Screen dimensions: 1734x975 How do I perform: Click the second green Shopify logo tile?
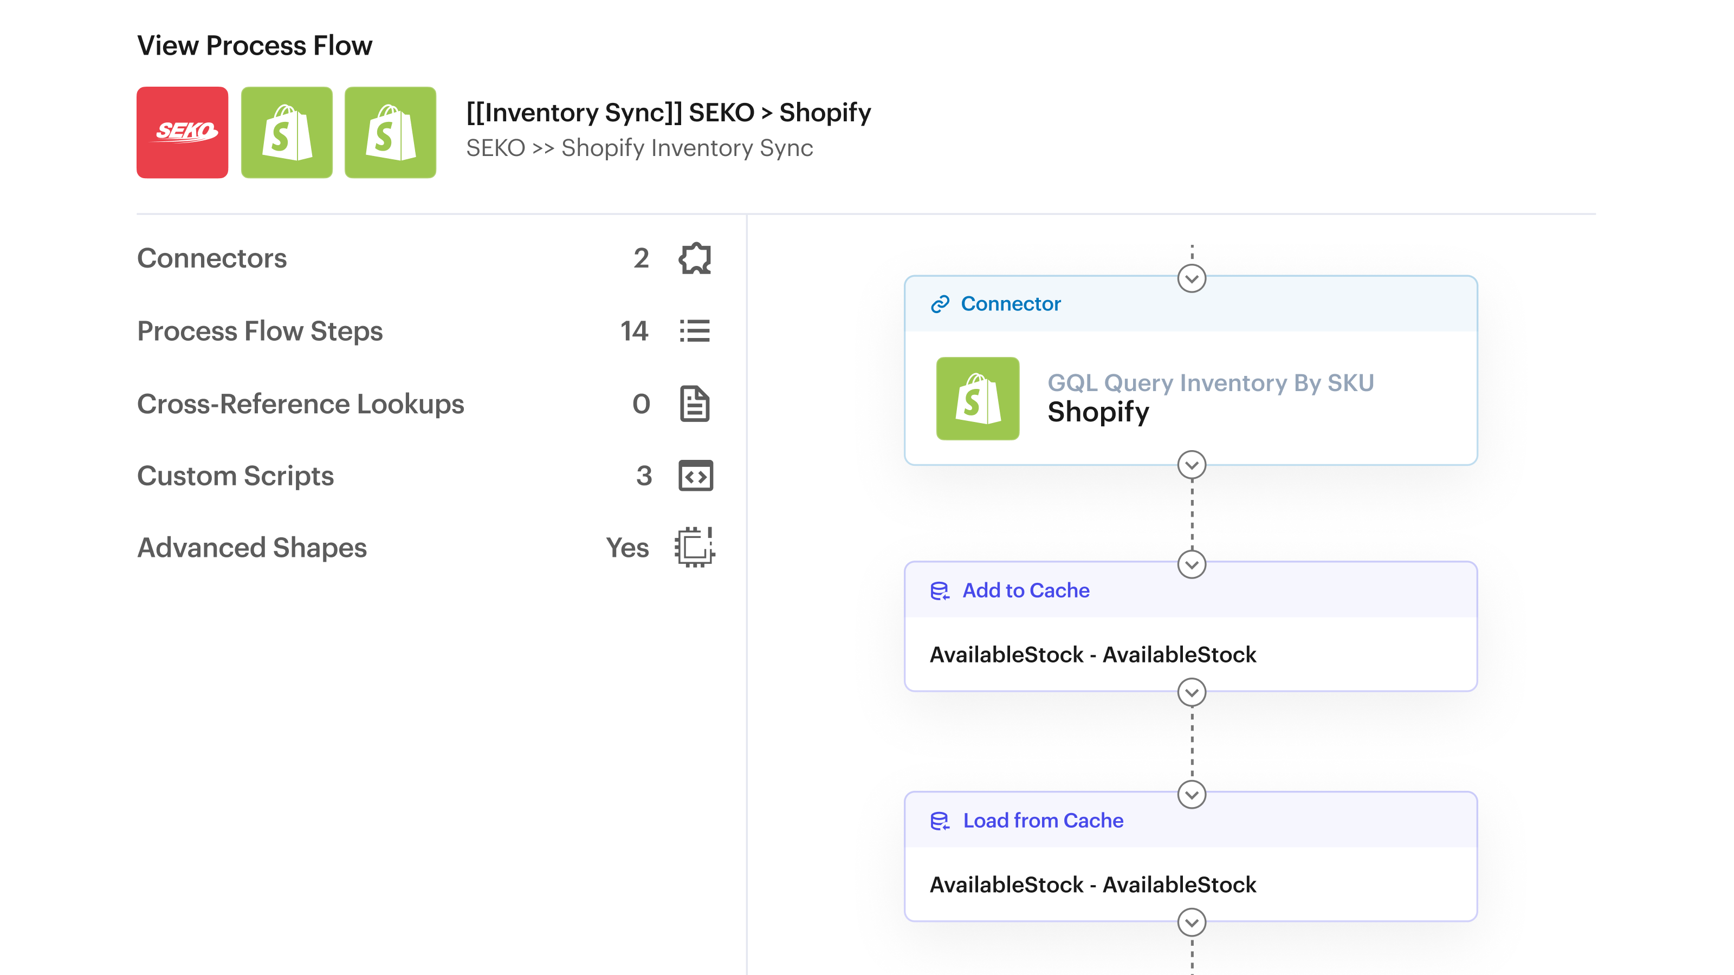pyautogui.click(x=390, y=132)
